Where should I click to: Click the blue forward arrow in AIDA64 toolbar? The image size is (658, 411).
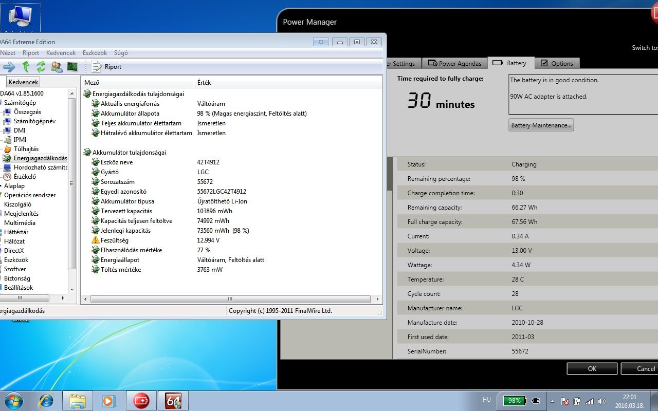click(x=9, y=66)
